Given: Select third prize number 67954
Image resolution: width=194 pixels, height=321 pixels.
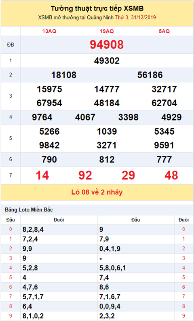Looking at the screenshot, I should click(x=49, y=103).
